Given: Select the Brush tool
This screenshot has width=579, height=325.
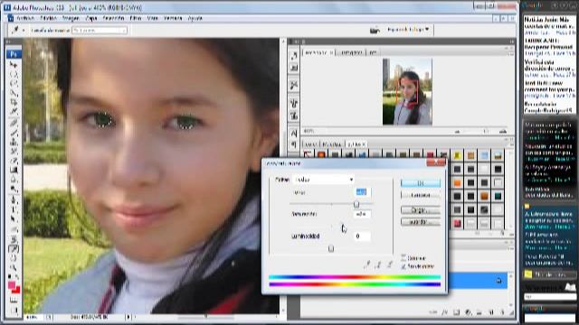Looking at the screenshot, I should [14, 133].
